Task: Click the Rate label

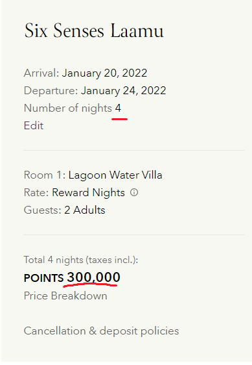Action: click(x=36, y=193)
